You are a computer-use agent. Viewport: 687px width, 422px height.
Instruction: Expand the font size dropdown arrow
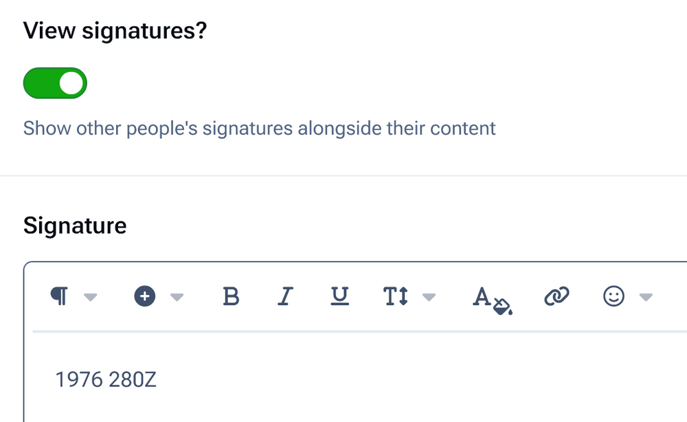click(429, 297)
